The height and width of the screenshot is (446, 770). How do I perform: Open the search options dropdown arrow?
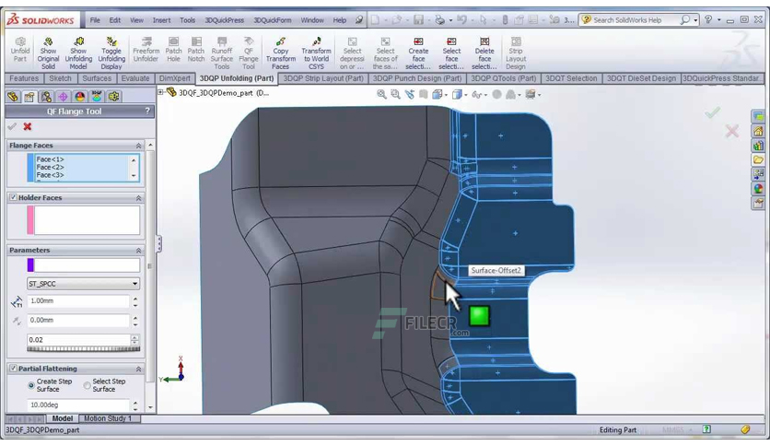[695, 20]
